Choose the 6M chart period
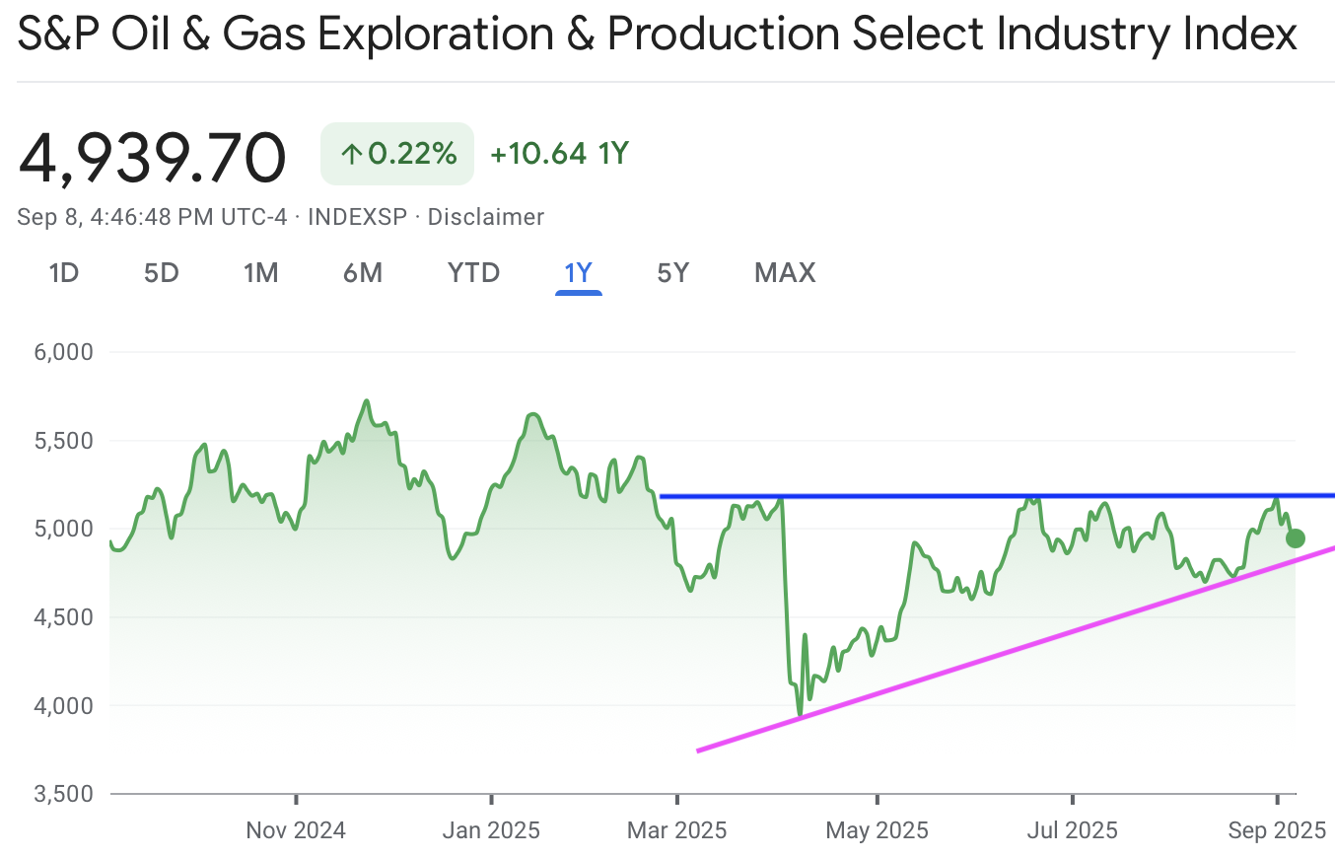The width and height of the screenshot is (1335, 858). (x=363, y=272)
